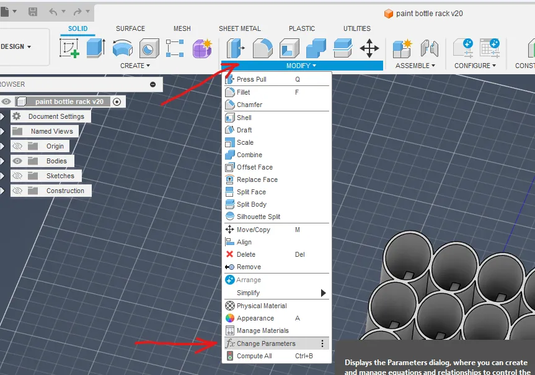Select the Split Body toolbar icon
Image resolution: width=535 pixels, height=375 pixels.
[343, 48]
